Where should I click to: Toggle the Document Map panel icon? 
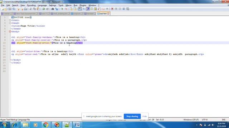tap(96, 9)
